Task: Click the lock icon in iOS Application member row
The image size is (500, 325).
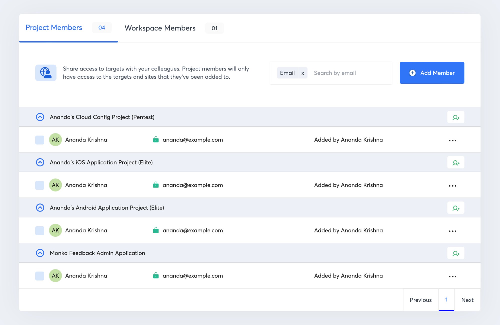Action: click(x=156, y=185)
